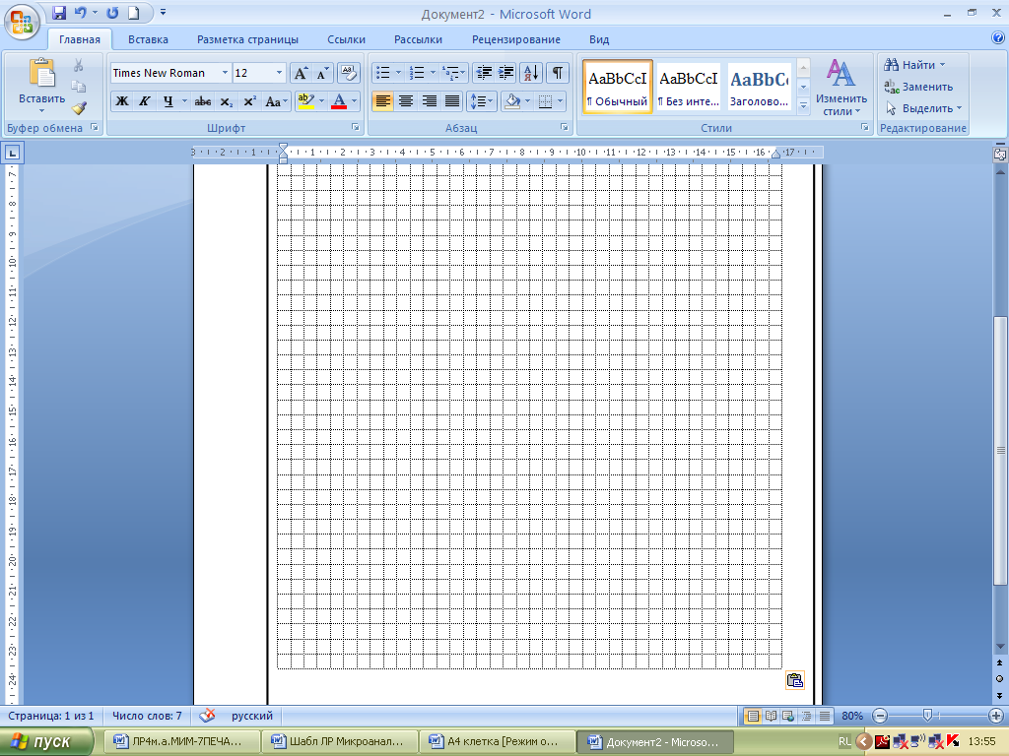1009x756 pixels.
Task: Toggle bold Ж formatting
Action: [121, 101]
